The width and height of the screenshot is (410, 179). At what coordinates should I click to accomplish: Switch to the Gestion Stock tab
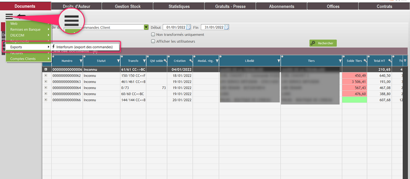pyautogui.click(x=128, y=6)
